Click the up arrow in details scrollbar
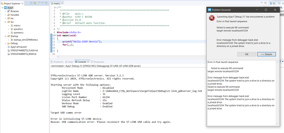Viewport: 284px width, 133px height. pos(277,62)
